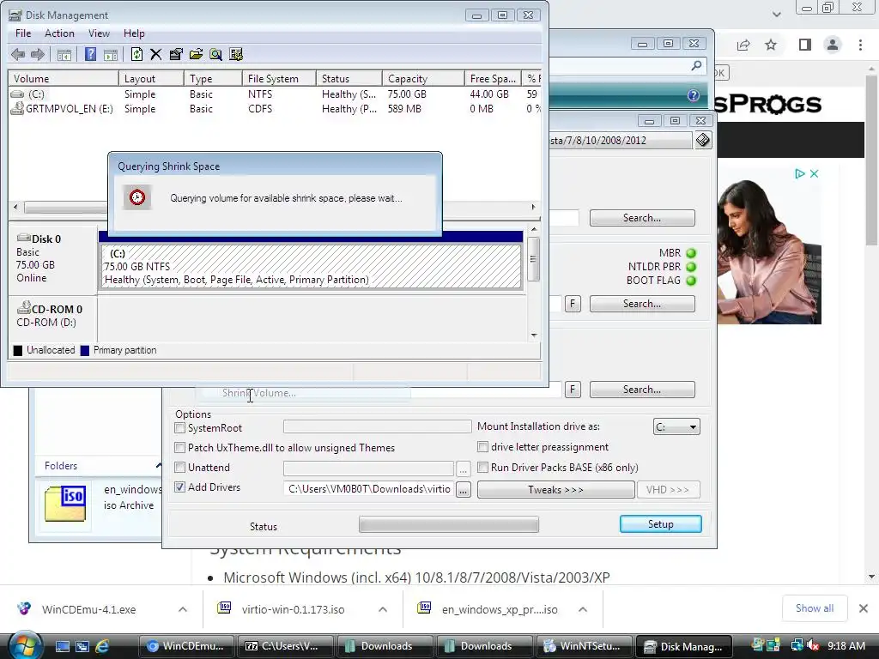Click the Chrome profile avatar icon
The width and height of the screenshot is (879, 659).
833,45
